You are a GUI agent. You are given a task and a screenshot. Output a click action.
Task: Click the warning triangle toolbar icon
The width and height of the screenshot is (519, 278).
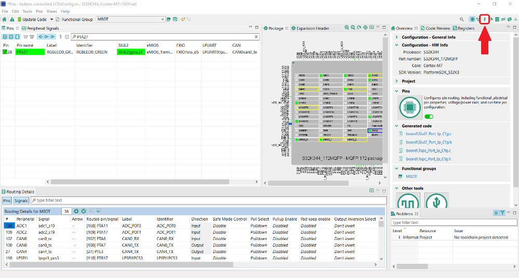12,19
